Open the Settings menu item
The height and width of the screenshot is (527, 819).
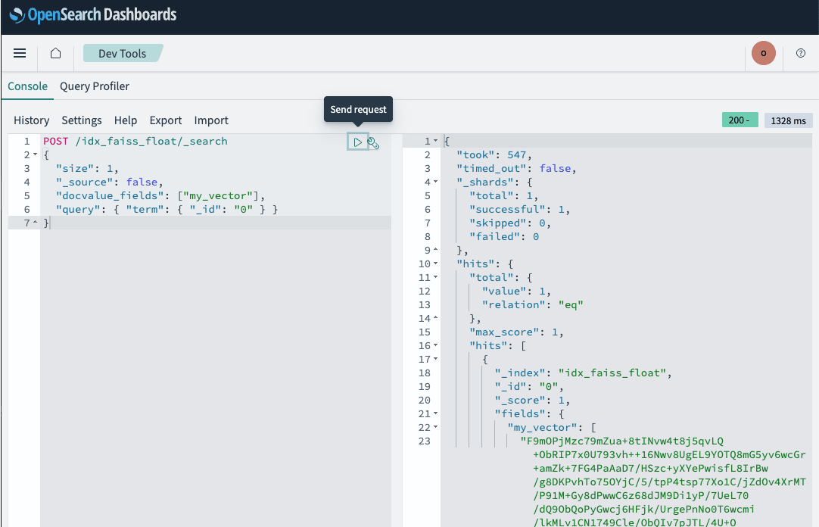[x=82, y=120]
